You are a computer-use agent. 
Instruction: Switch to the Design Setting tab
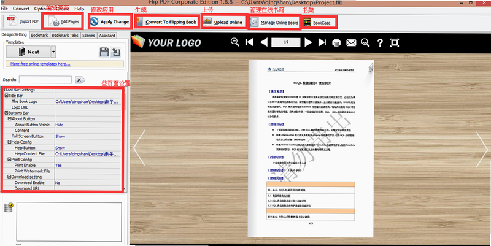click(x=14, y=35)
